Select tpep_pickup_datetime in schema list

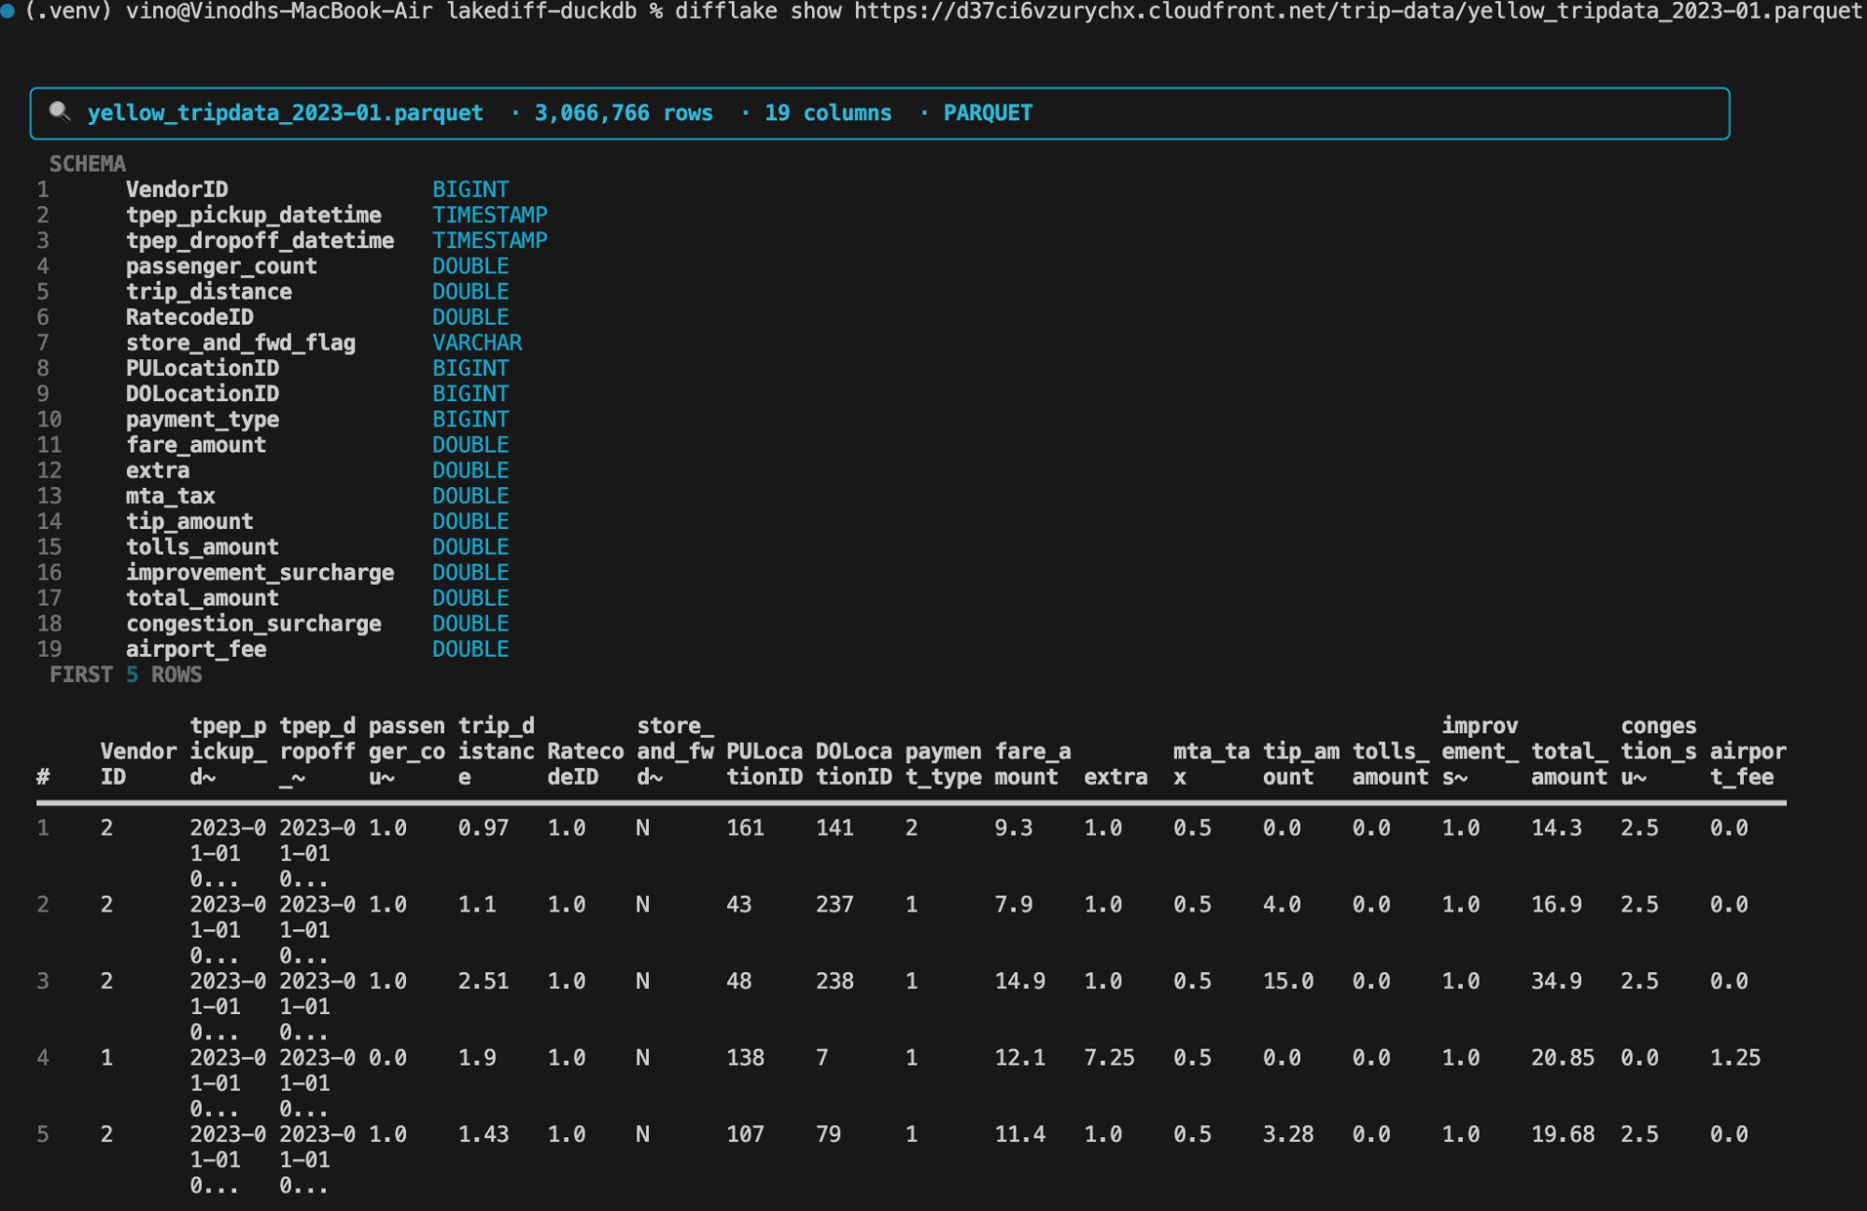click(254, 215)
